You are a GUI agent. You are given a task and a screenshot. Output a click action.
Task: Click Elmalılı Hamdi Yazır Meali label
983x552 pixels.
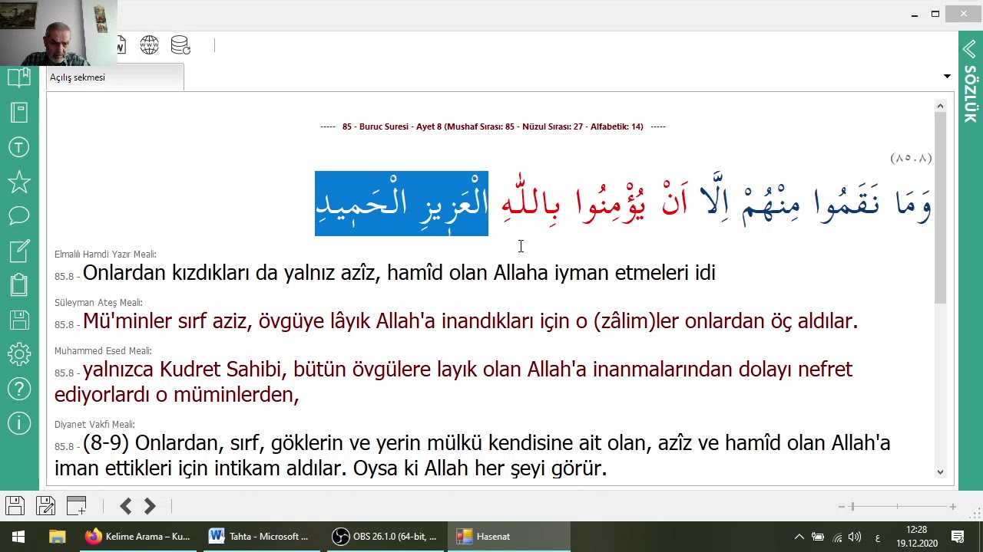click(x=105, y=254)
